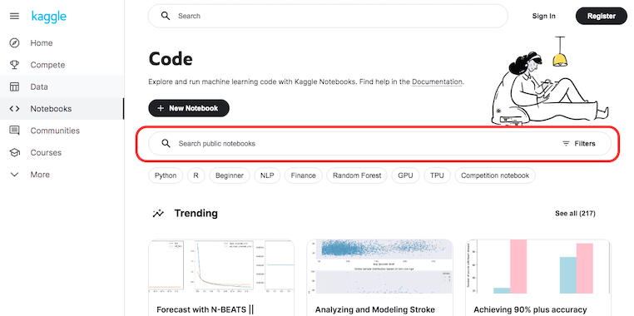Open Analyzing and Modeling Stroke notebook thumbnail

[379, 266]
